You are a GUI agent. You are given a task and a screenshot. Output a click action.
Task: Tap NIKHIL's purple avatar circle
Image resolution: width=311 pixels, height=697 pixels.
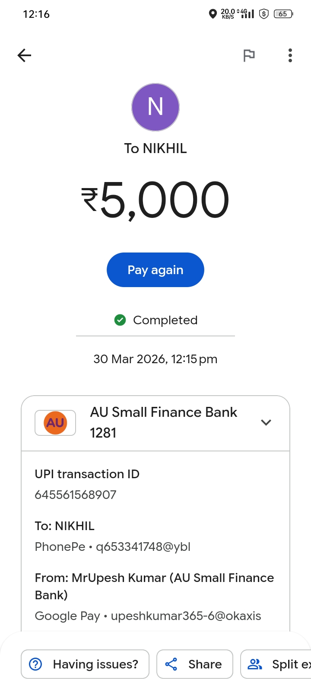pos(155,107)
